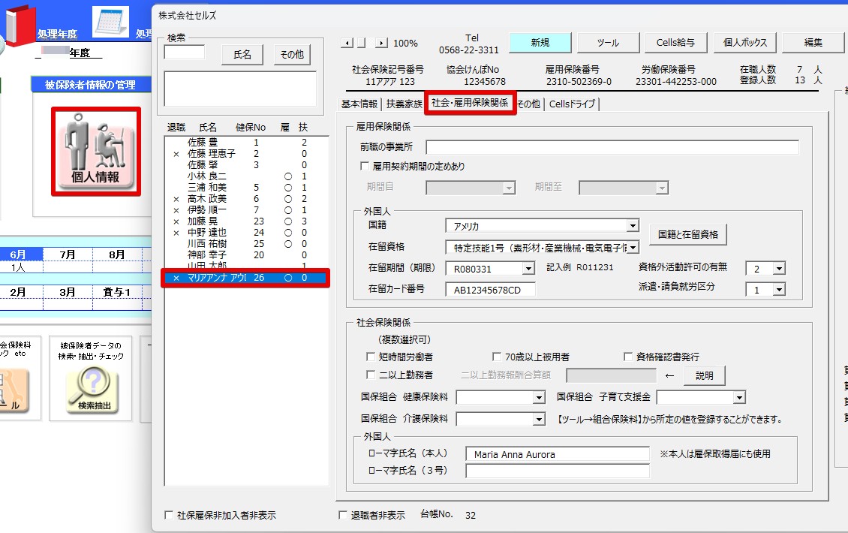Open Cells給与 button
Viewport: 848px width, 533px height.
tap(675, 42)
